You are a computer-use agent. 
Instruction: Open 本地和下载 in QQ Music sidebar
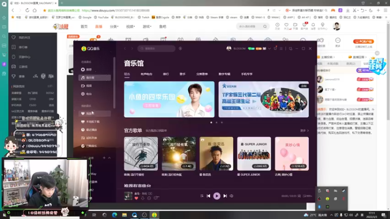coord(95,122)
